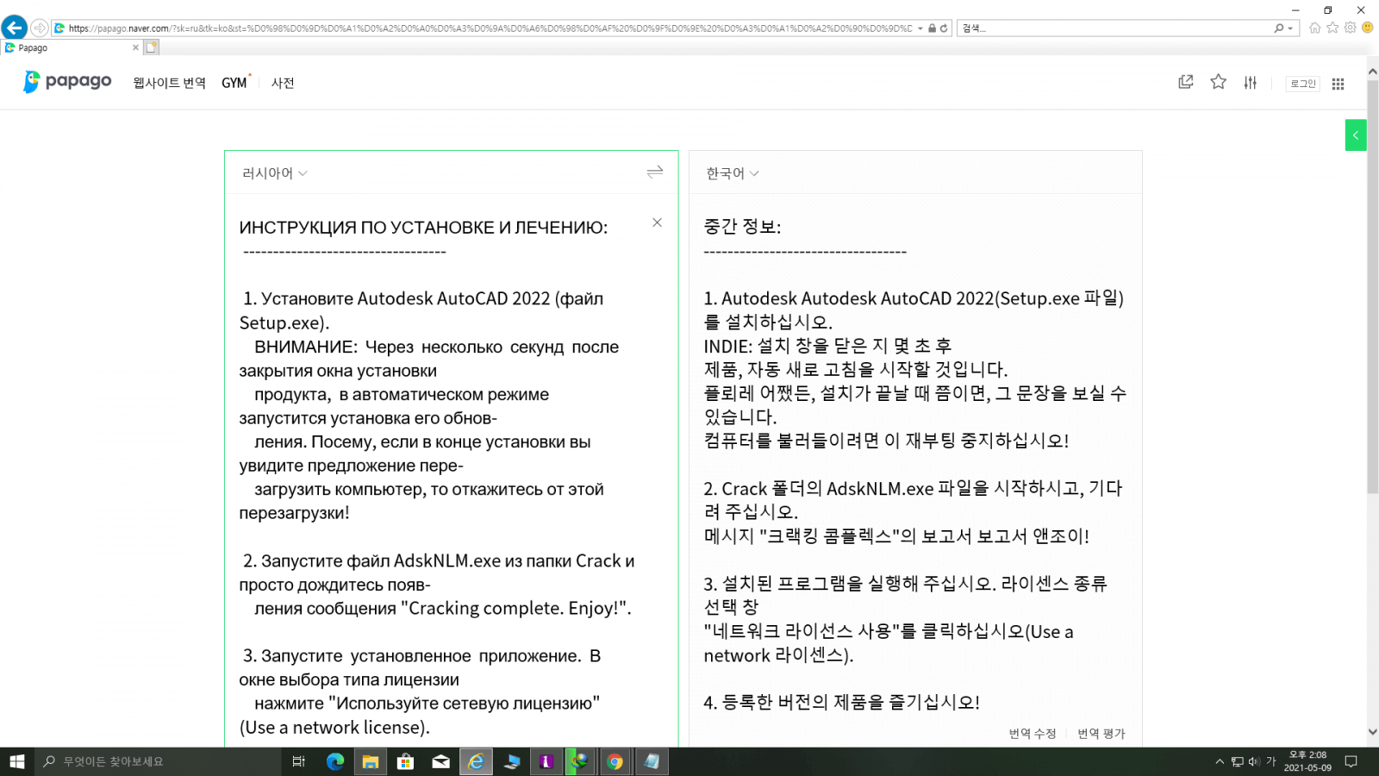Open the 러시아어 source language dropdown
1379x776 pixels.
click(x=275, y=173)
